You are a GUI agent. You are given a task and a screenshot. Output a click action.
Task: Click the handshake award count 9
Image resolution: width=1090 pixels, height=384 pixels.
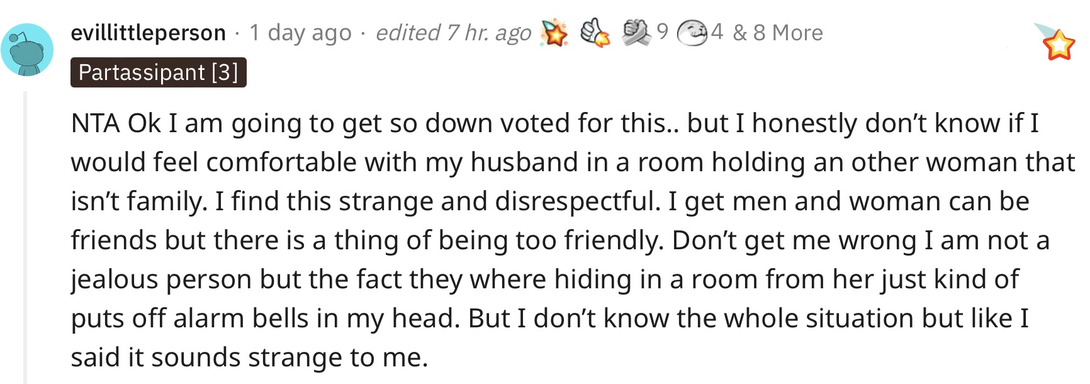662,31
